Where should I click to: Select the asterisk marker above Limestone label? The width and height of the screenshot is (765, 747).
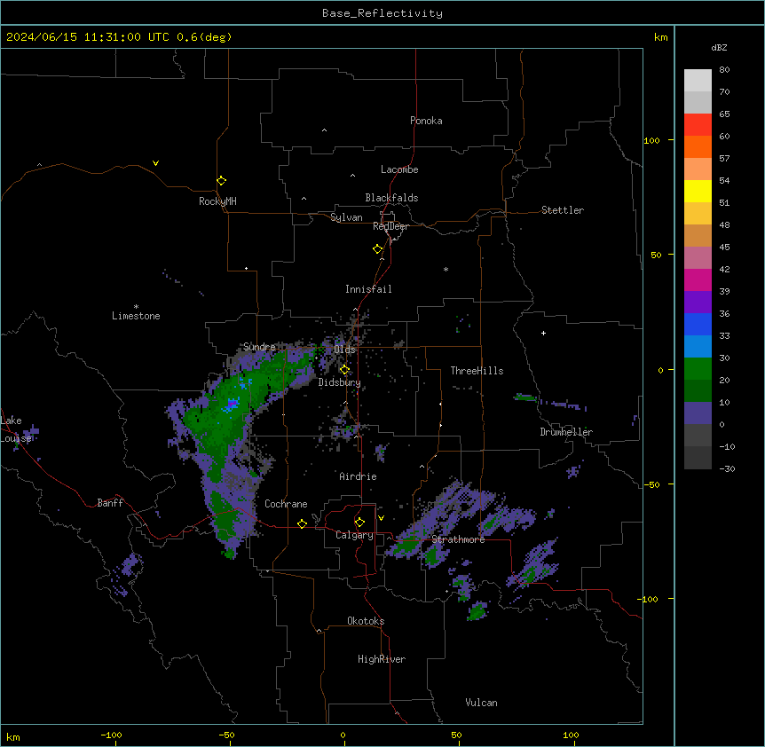coord(136,307)
